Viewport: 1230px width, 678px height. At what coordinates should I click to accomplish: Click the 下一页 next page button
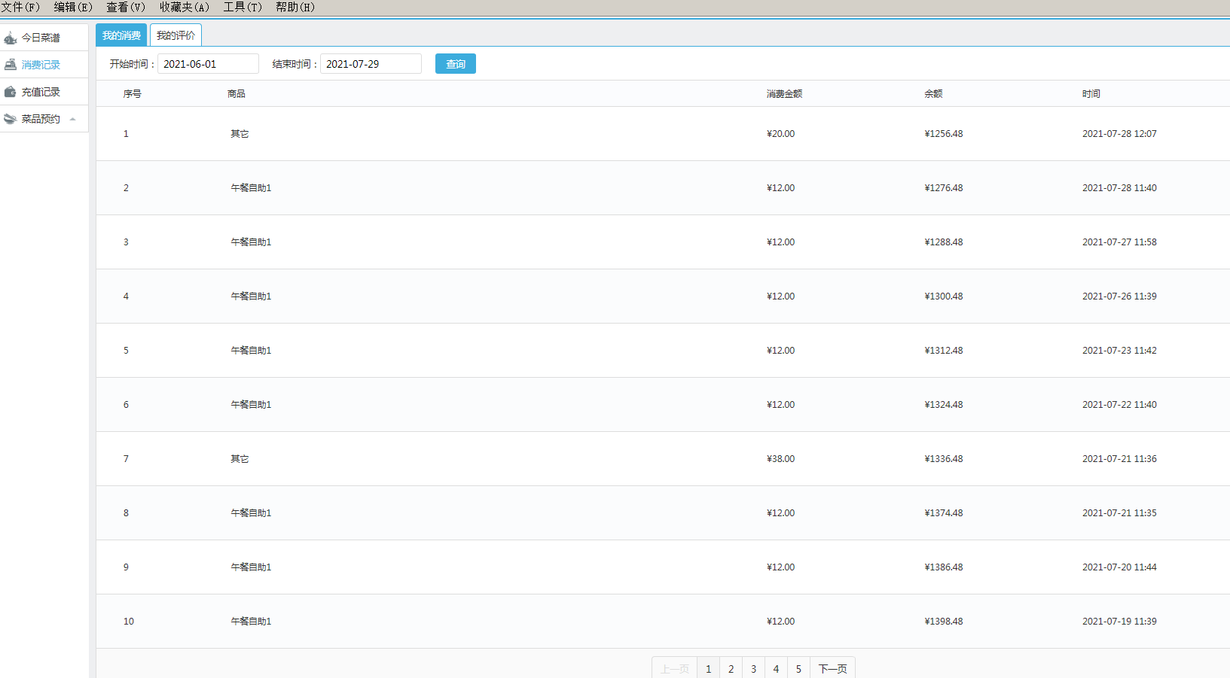(832, 668)
